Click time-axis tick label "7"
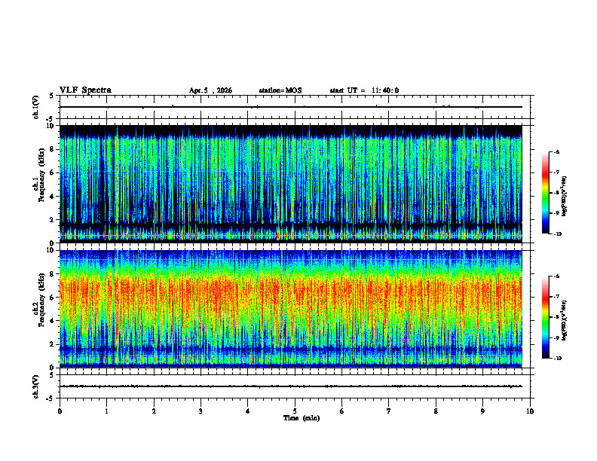The image size is (597, 461). (x=389, y=411)
